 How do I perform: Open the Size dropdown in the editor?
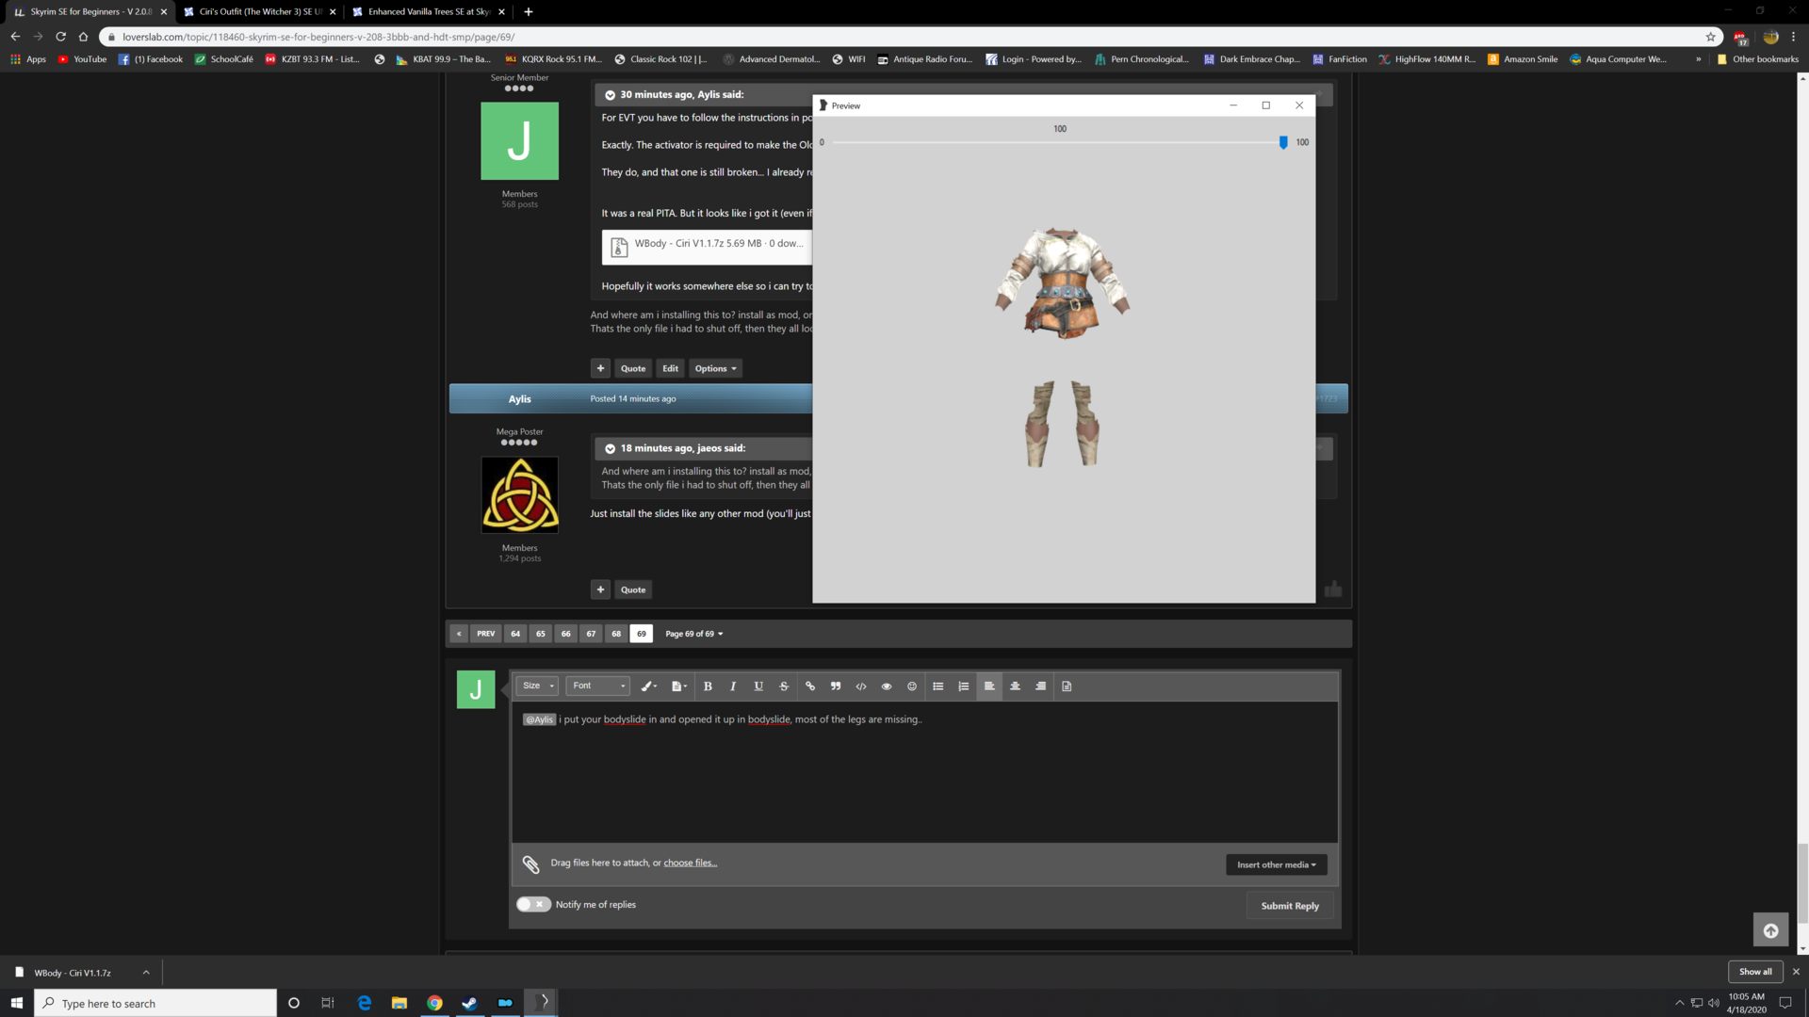(x=538, y=686)
